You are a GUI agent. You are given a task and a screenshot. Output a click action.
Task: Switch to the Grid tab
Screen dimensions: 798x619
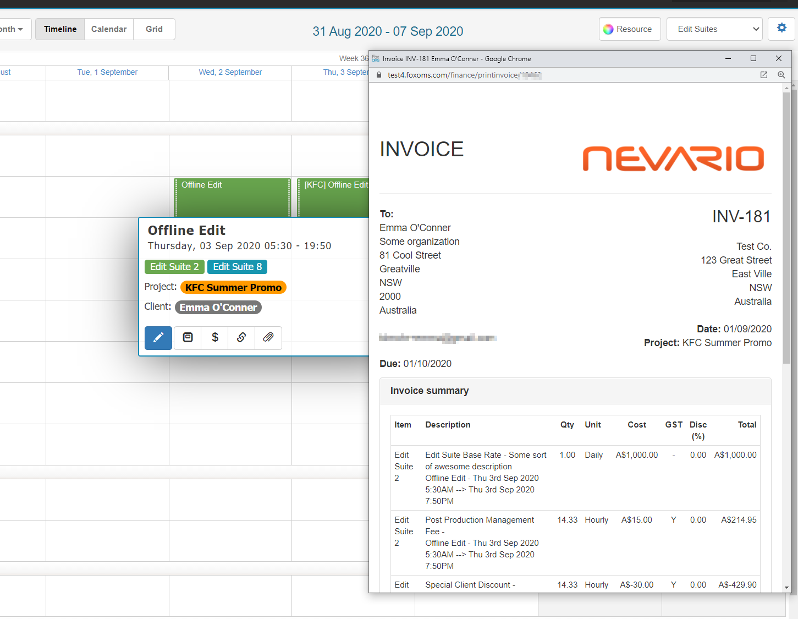click(154, 29)
